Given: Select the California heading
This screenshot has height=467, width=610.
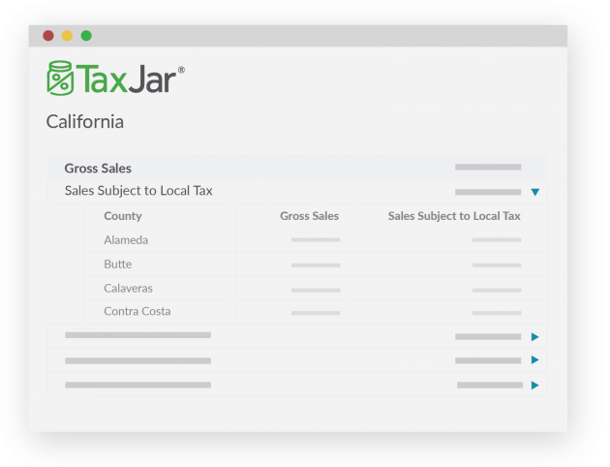Looking at the screenshot, I should click(x=85, y=122).
